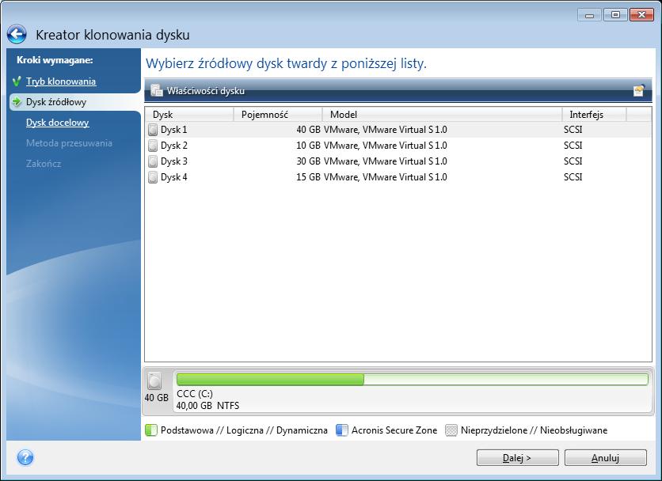The image size is (662, 481).
Task: Close the cloning wizard window
Action: [641, 15]
